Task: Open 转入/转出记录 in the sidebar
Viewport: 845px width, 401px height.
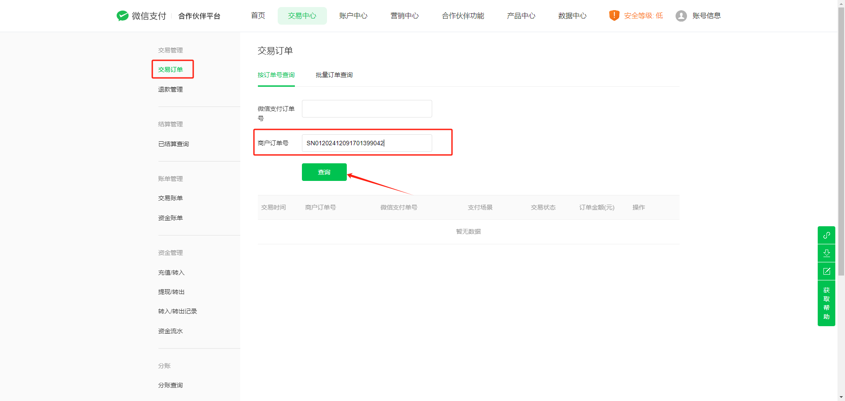Action: click(x=177, y=311)
